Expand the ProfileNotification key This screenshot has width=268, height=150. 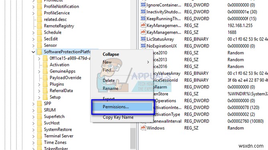pyautogui.click(x=34, y=7)
